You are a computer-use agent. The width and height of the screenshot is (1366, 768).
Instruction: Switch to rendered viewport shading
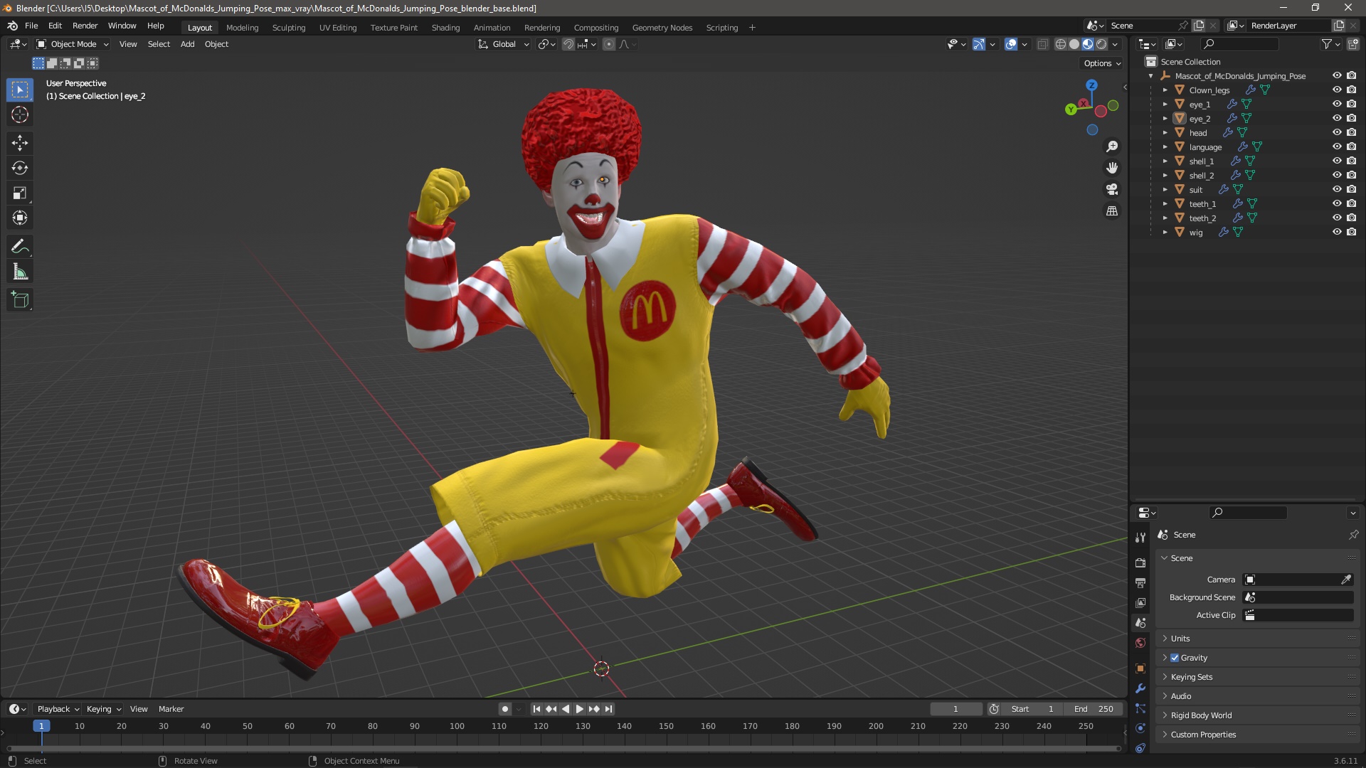pyautogui.click(x=1101, y=44)
